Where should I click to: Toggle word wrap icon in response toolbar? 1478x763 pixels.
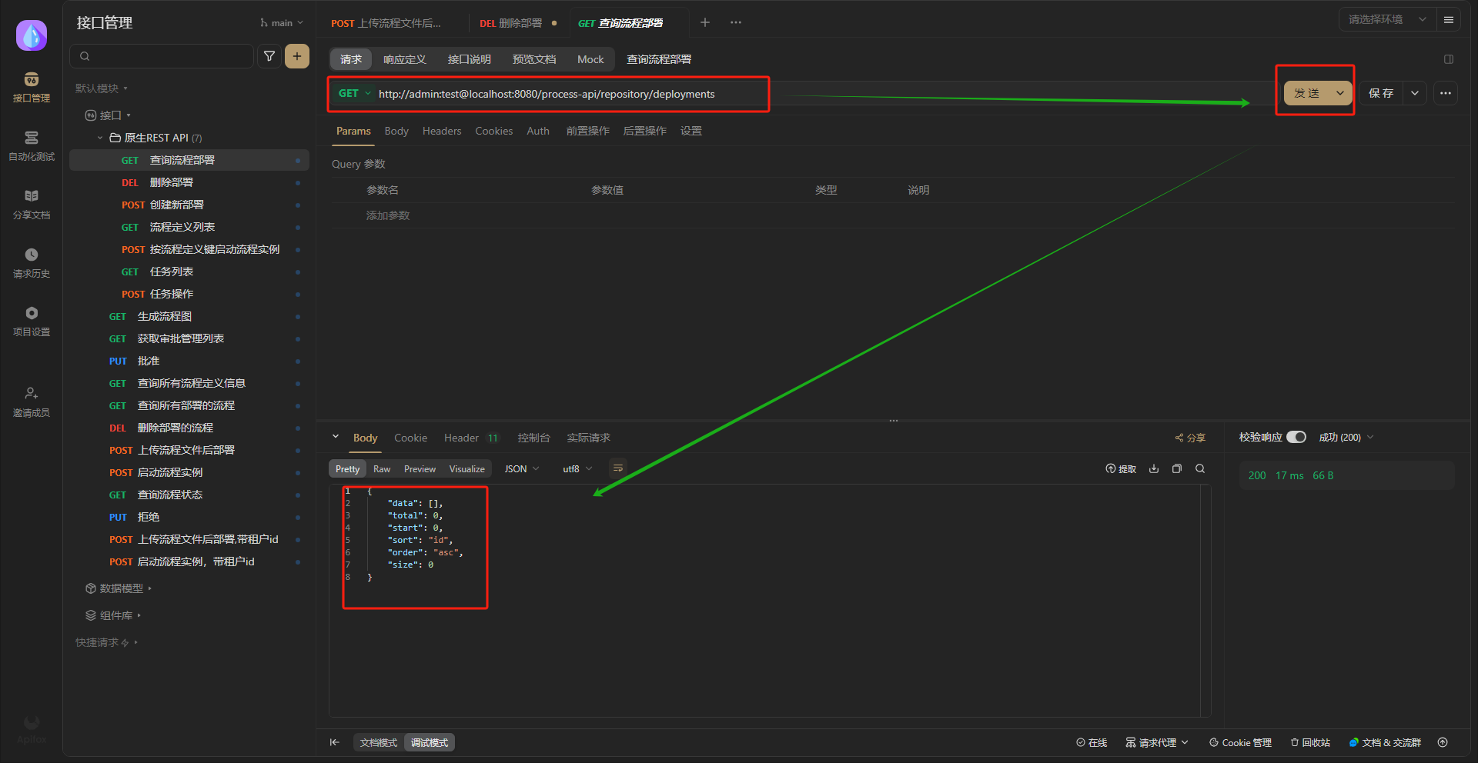[x=617, y=468]
